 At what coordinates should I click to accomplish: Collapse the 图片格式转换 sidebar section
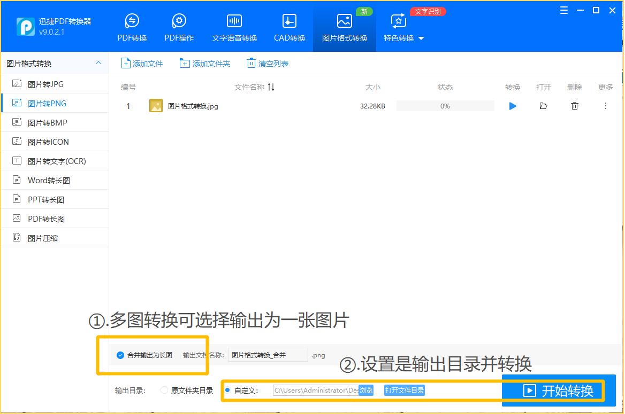coord(98,63)
